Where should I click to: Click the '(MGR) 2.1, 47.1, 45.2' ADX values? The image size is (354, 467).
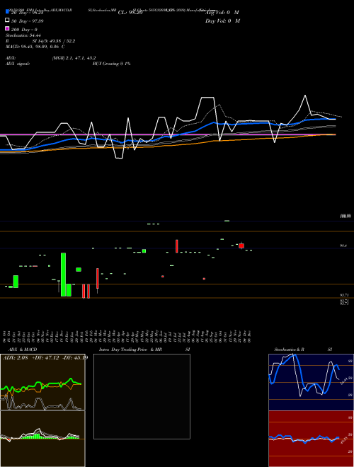pyautogui.click(x=74, y=58)
